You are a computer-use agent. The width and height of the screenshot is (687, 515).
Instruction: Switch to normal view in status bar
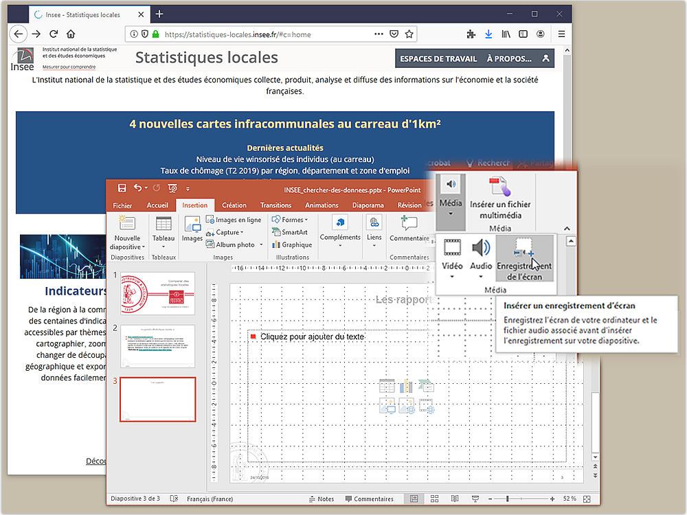[x=414, y=499]
